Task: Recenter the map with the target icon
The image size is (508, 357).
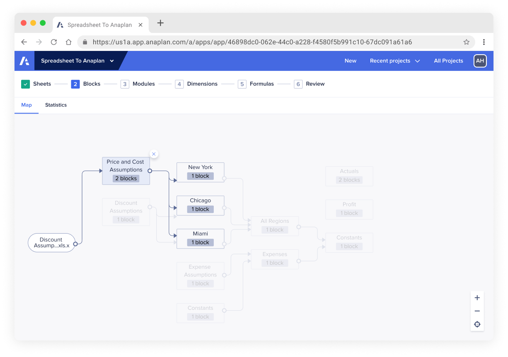Action: (477, 324)
